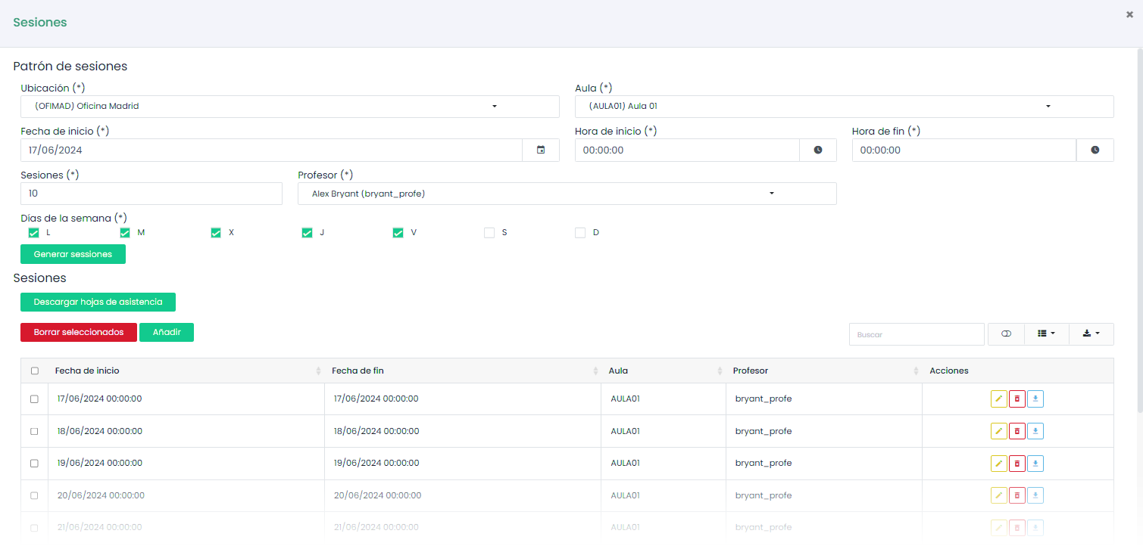Open the Fecha de inicio calendar picker
Screen dimensions: 1143x546
541,150
